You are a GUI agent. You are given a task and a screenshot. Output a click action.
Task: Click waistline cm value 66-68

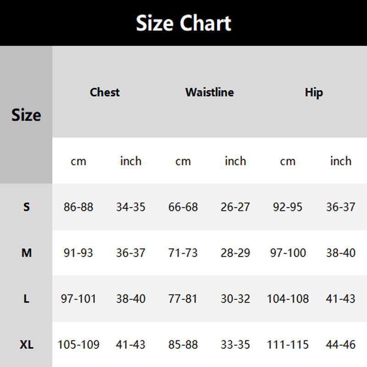coord(183,207)
